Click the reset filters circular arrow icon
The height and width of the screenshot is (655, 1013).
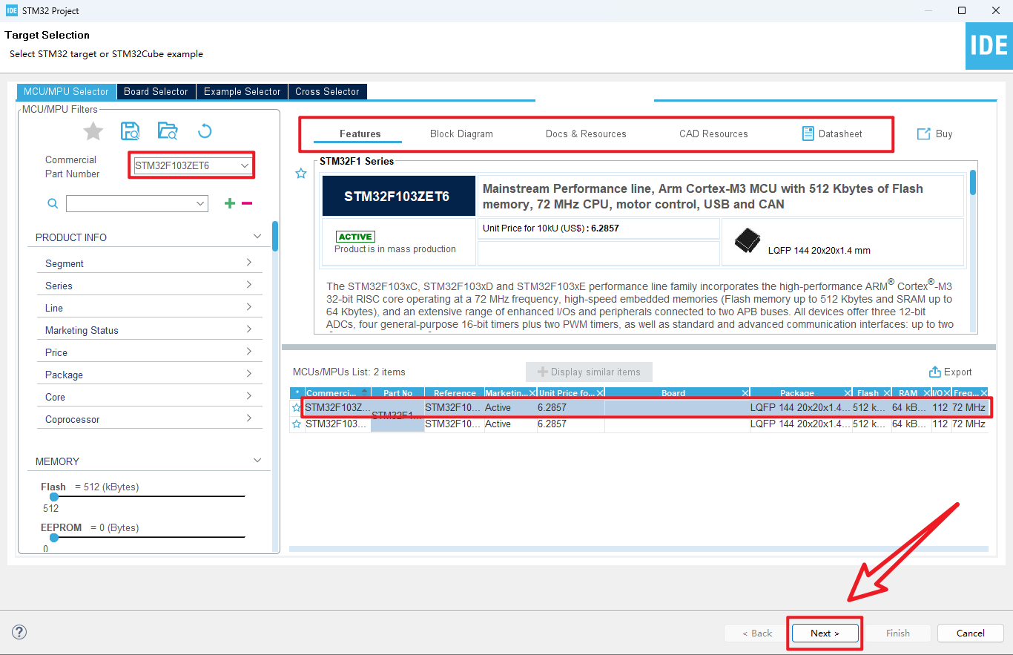point(205,131)
